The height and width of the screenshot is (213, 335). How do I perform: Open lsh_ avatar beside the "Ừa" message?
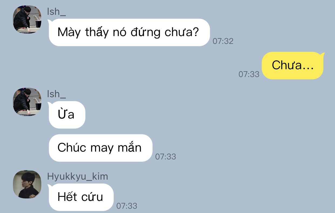coord(27,102)
